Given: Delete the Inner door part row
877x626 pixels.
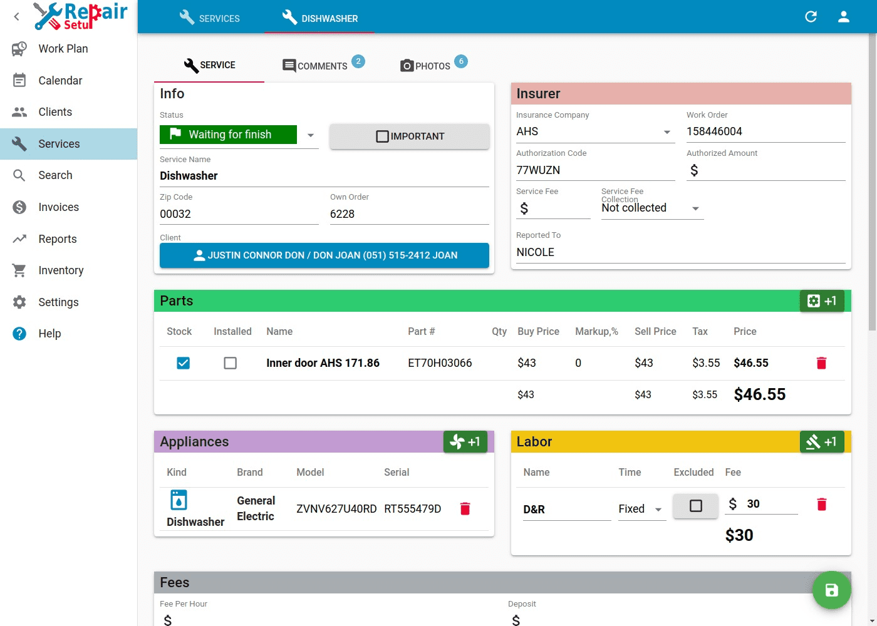Looking at the screenshot, I should [x=821, y=363].
